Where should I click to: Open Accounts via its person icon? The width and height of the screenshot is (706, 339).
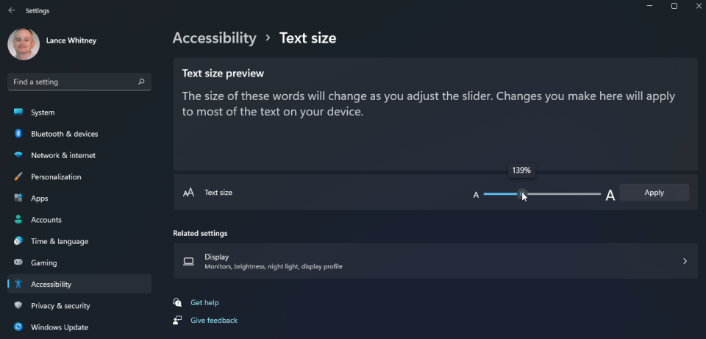[18, 220]
